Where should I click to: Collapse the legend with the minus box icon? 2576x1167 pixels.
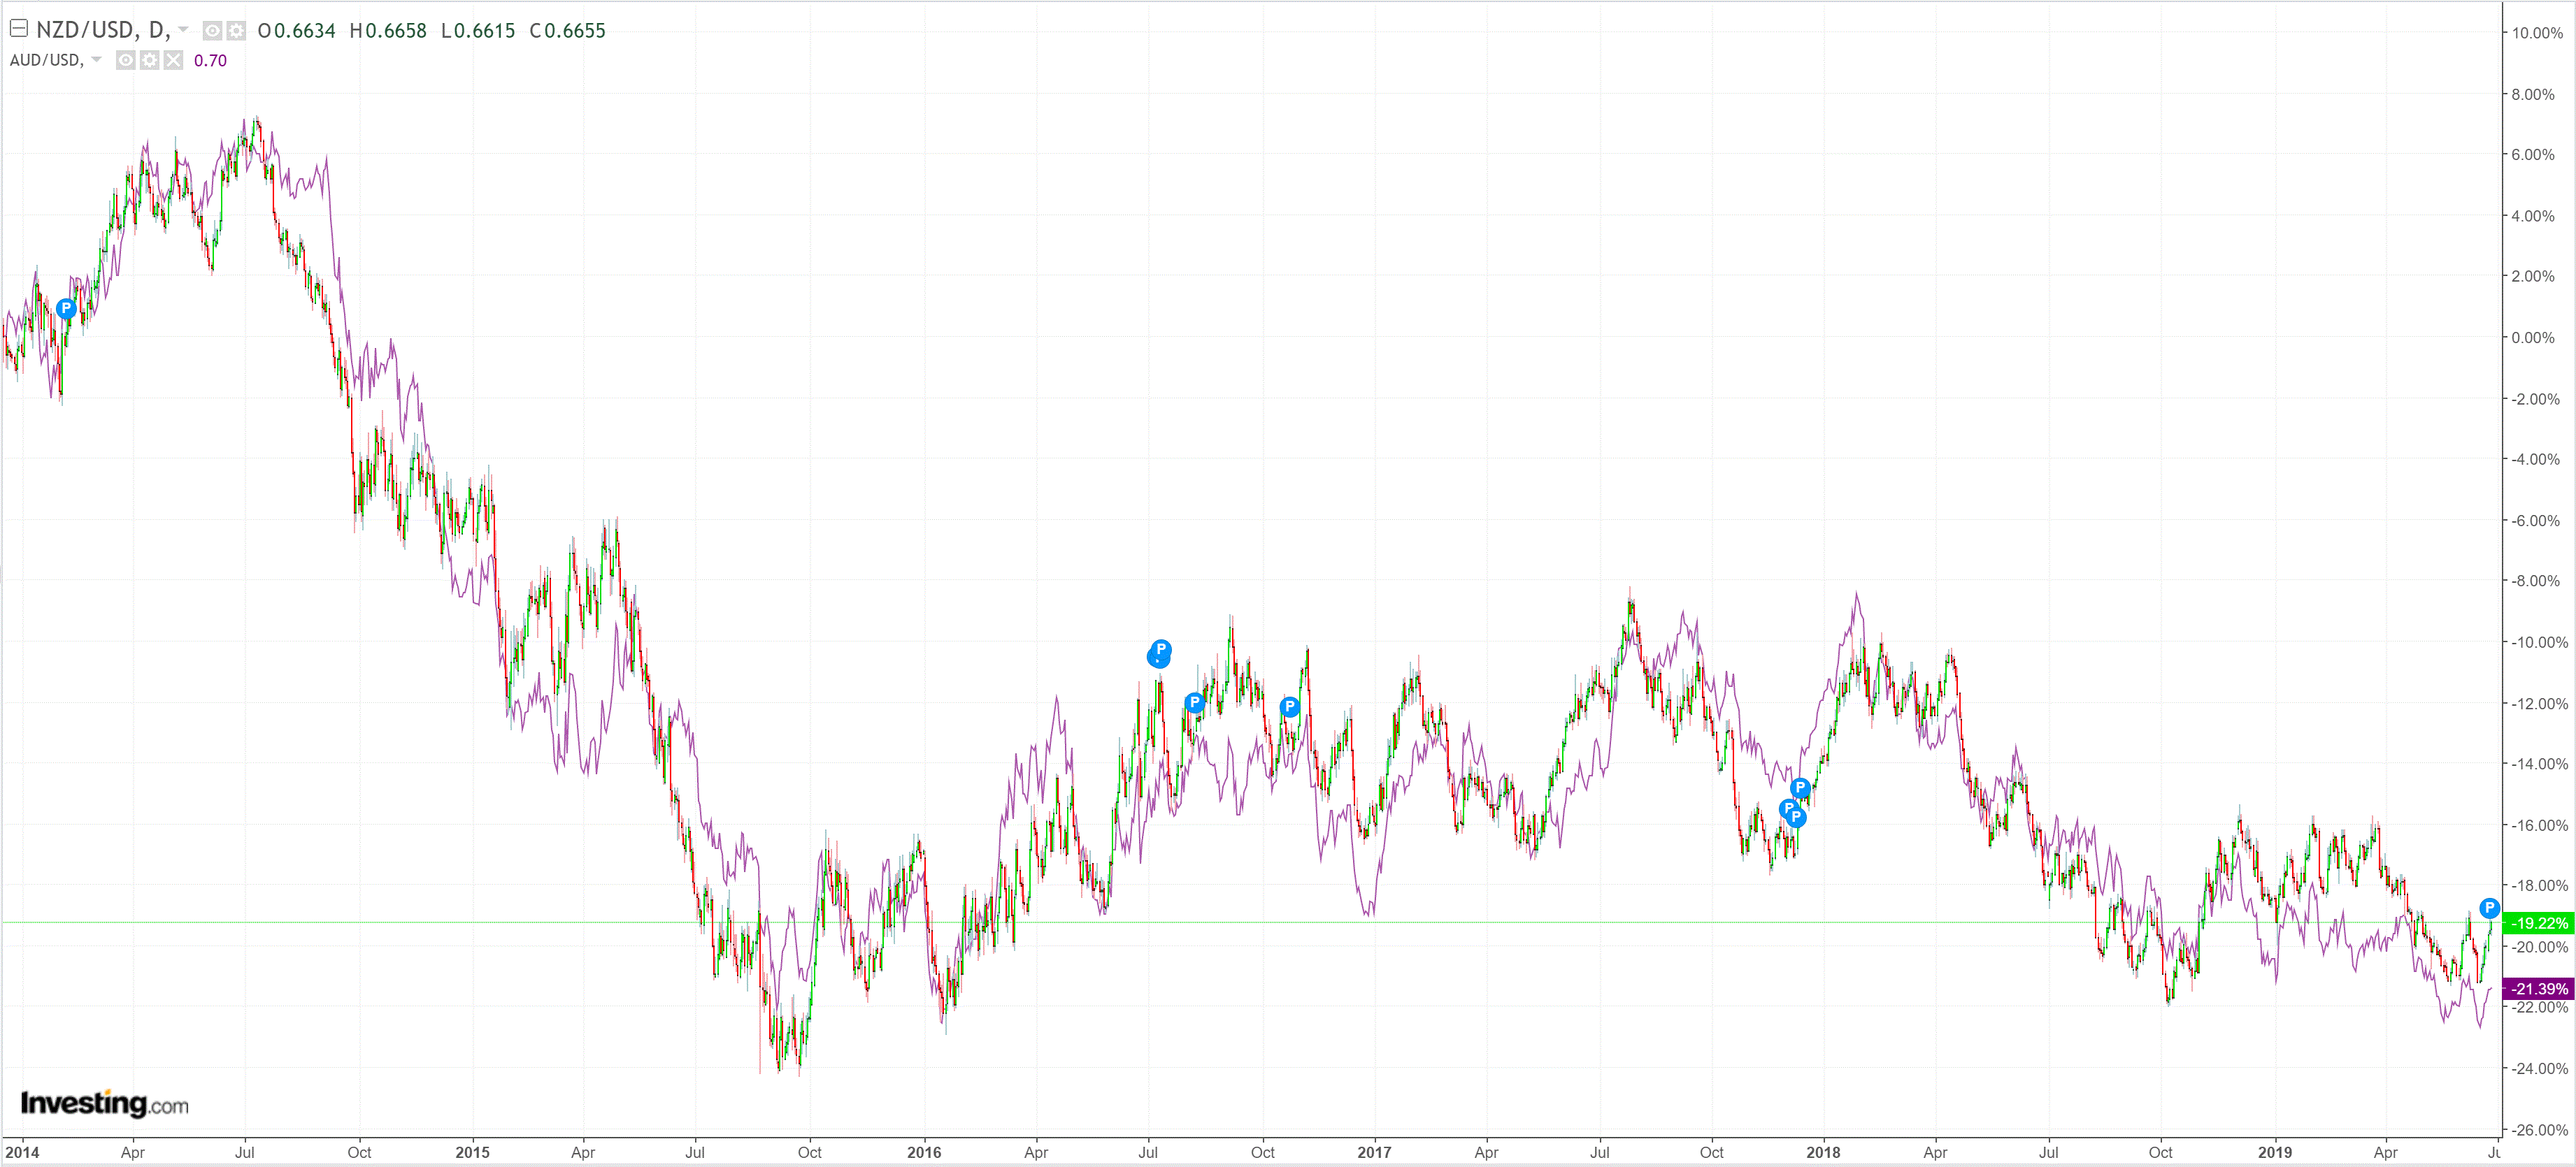pos(18,29)
